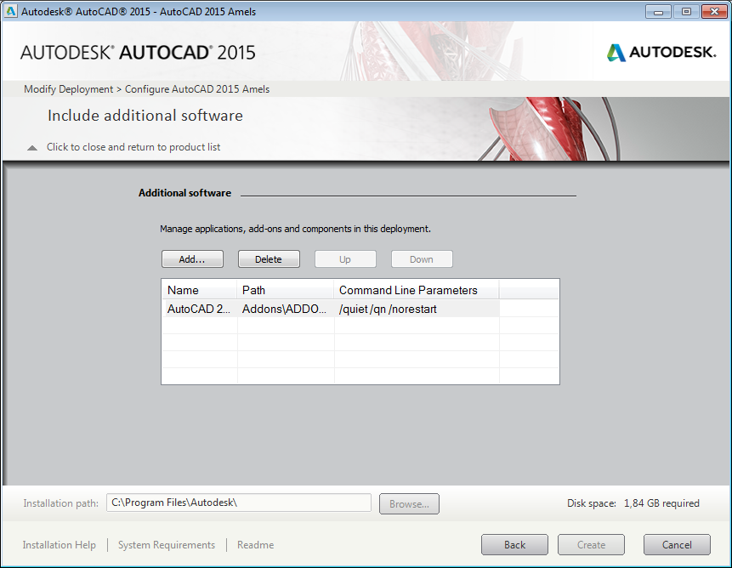Click the Autodesk logo in header
Screen dimensions: 732x568
[661, 52]
